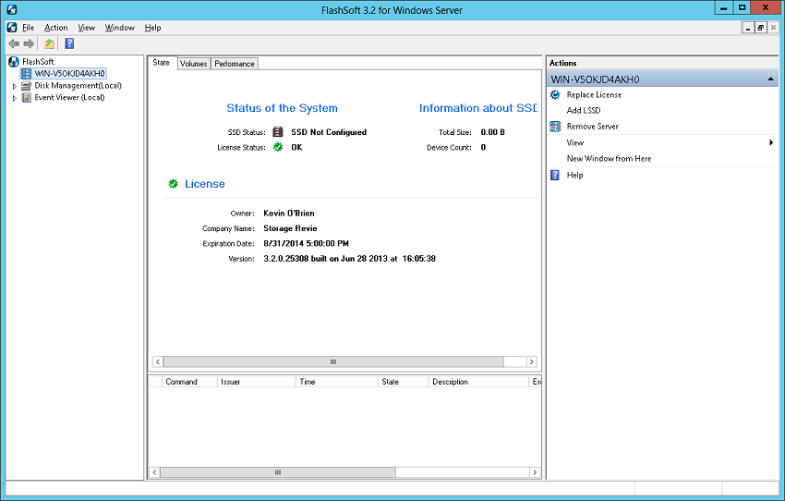Screen dimensions: 785x501
Task: Click the 'Information about SSD' heading
Action: [478, 108]
